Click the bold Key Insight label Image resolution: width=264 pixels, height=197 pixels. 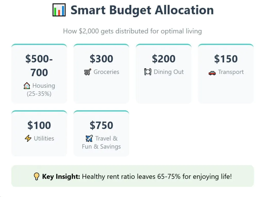pos(61,177)
